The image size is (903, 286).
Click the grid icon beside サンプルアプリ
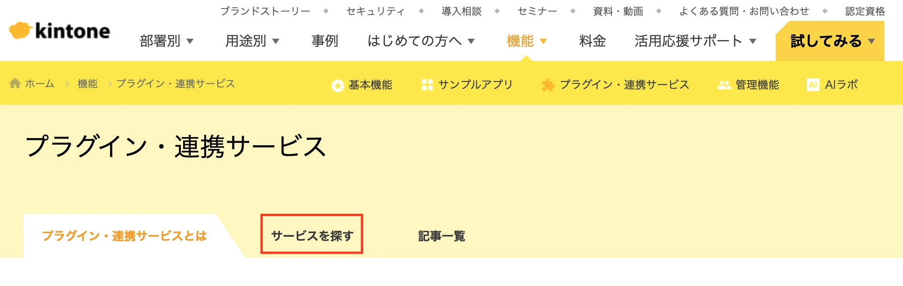coord(427,85)
